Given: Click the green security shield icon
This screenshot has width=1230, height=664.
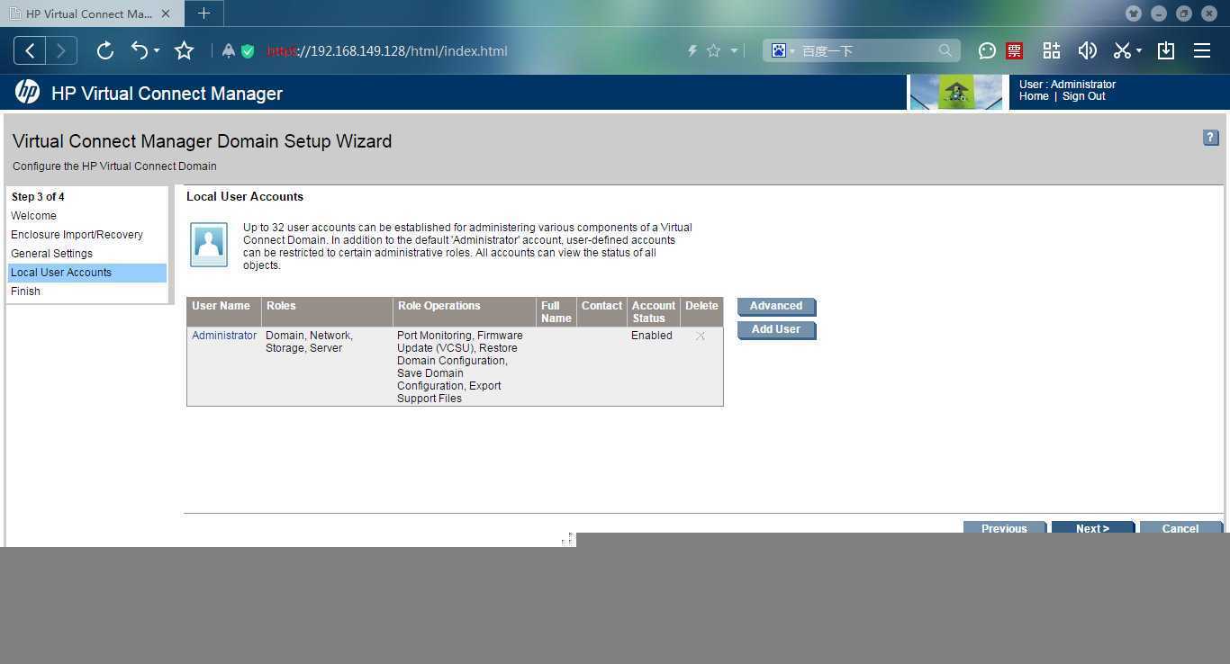Looking at the screenshot, I should point(248,51).
